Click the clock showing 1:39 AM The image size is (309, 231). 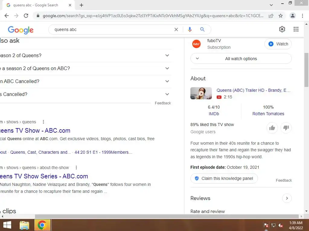296,223
